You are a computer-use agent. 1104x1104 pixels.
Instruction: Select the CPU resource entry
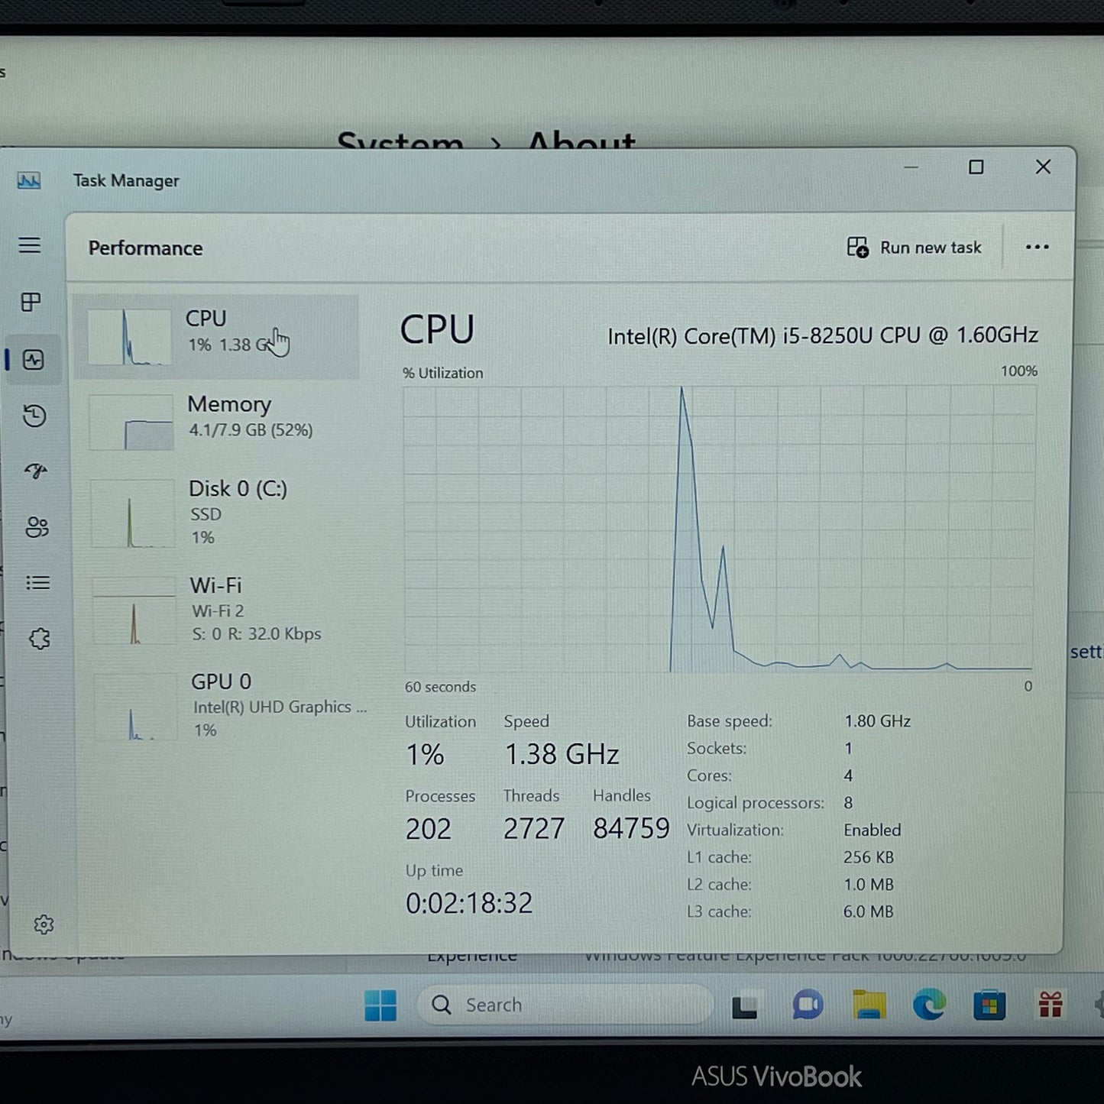216,337
